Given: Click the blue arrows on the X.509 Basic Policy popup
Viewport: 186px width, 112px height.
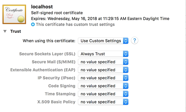Looking at the screenshot, I should pos(126,102).
